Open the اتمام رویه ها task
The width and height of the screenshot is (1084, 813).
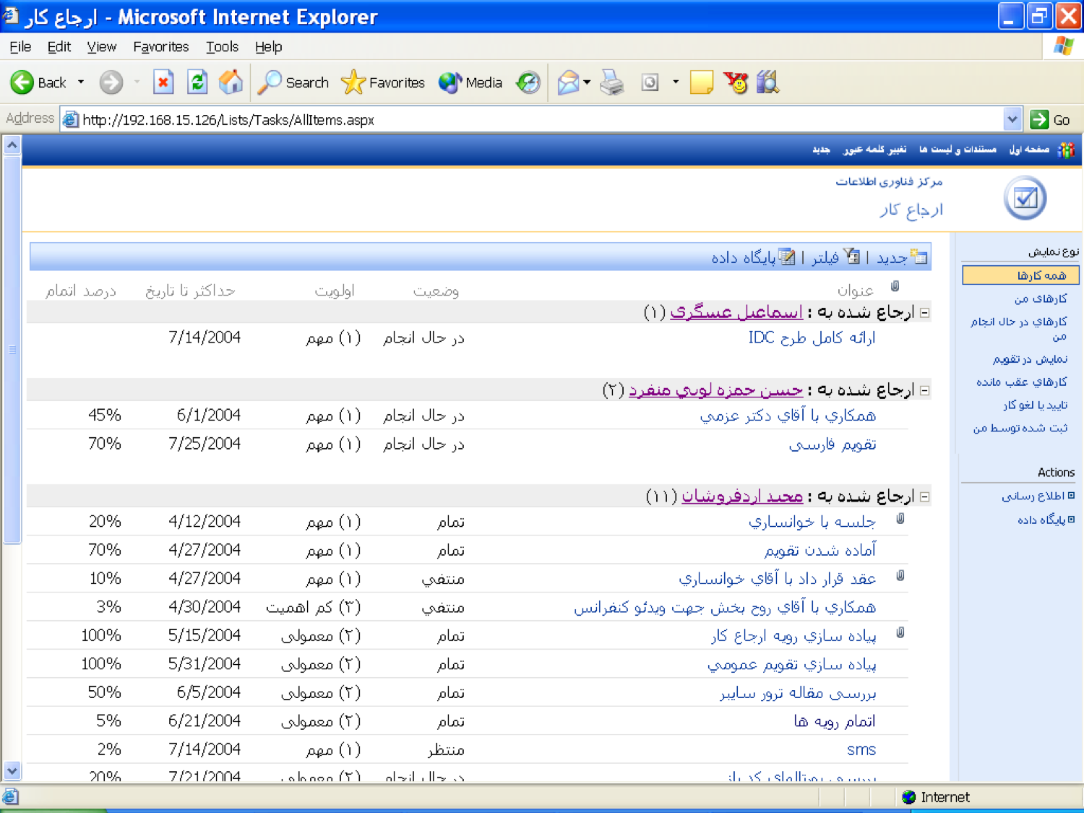tap(835, 721)
